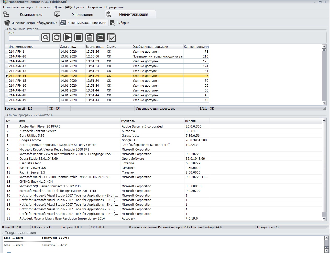The width and height of the screenshot is (330, 253).
Task: Click program list scrollbar up arrow
Action: click(x=324, y=120)
